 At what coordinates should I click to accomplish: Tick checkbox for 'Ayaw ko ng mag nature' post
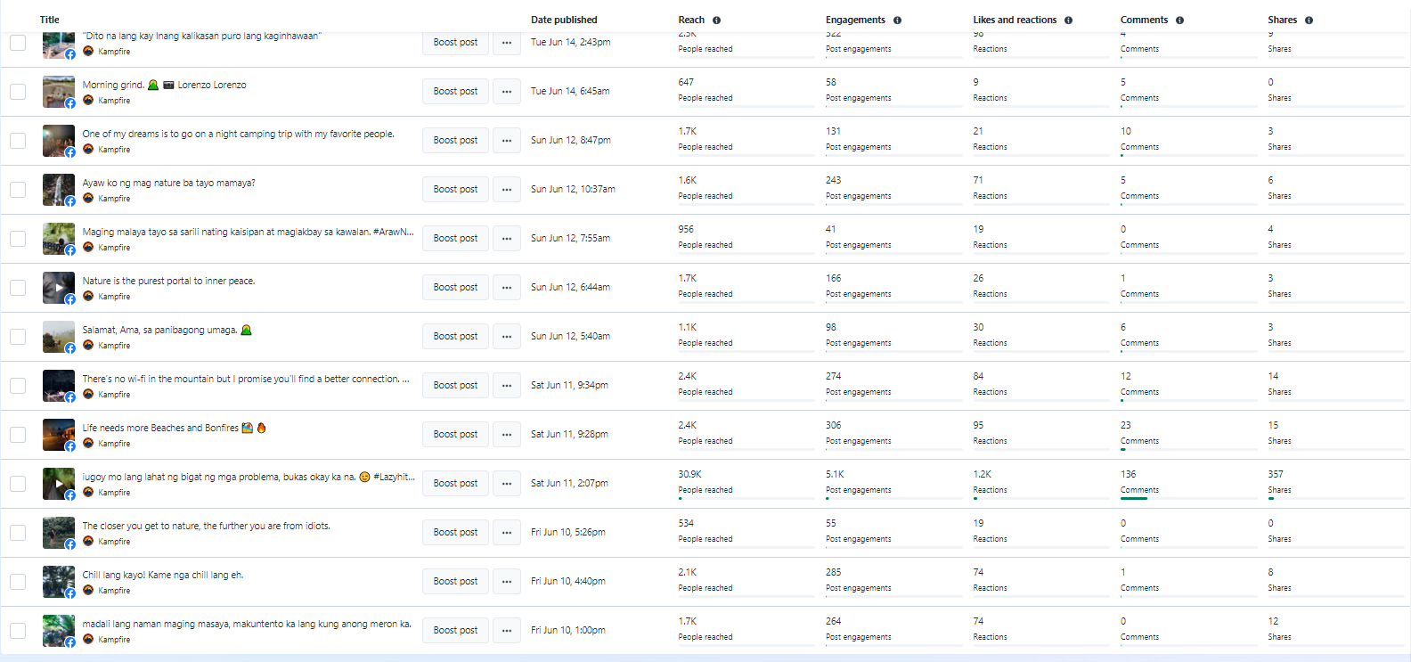click(18, 190)
